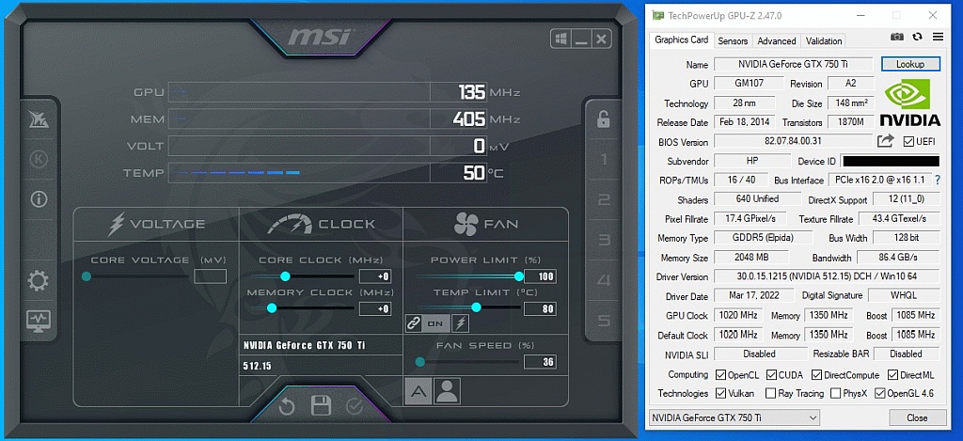963x441 pixels.
Task: Click the GPU-Z refresh icon
Action: coord(917,37)
